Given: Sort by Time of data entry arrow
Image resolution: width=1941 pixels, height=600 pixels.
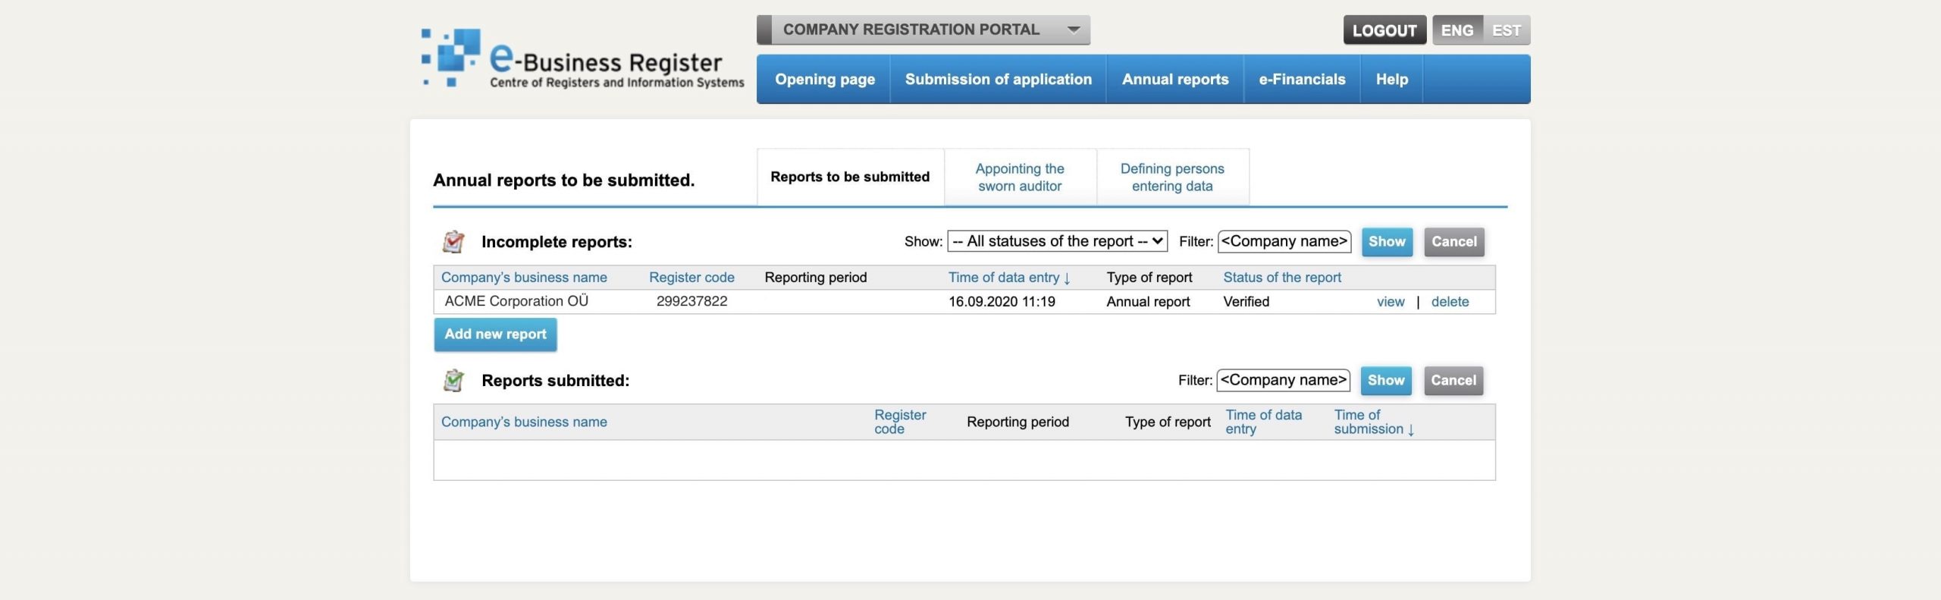Looking at the screenshot, I should [x=1068, y=278].
